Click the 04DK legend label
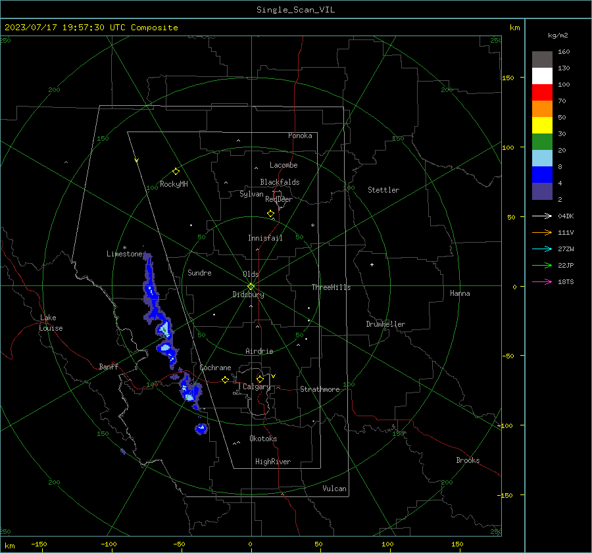592x553 pixels. (x=566, y=216)
